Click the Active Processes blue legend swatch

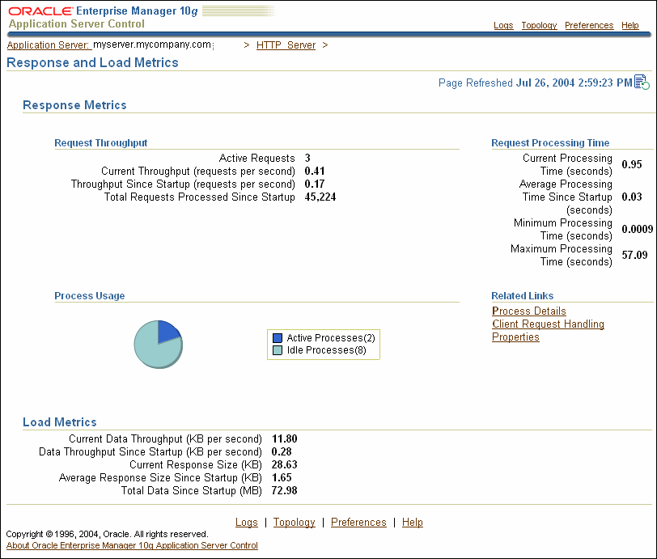click(x=278, y=338)
